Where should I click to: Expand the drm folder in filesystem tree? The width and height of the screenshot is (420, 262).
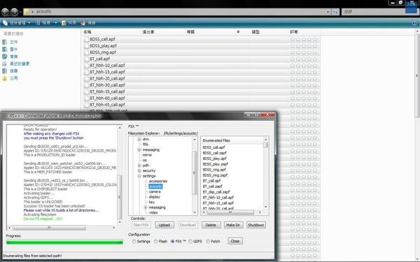(139, 139)
